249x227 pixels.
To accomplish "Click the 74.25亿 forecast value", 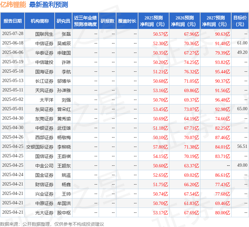I will (191, 62).
